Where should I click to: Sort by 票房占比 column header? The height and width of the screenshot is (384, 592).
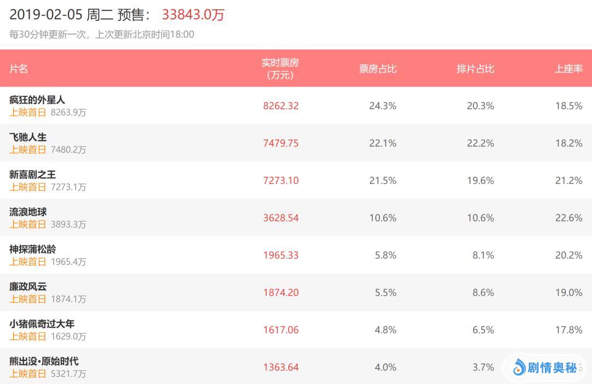click(x=378, y=69)
